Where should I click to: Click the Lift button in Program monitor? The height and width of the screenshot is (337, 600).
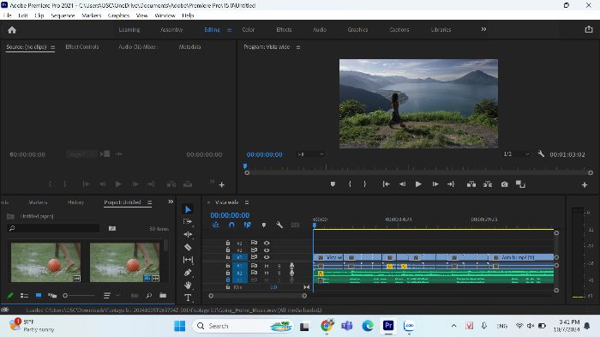(471, 184)
